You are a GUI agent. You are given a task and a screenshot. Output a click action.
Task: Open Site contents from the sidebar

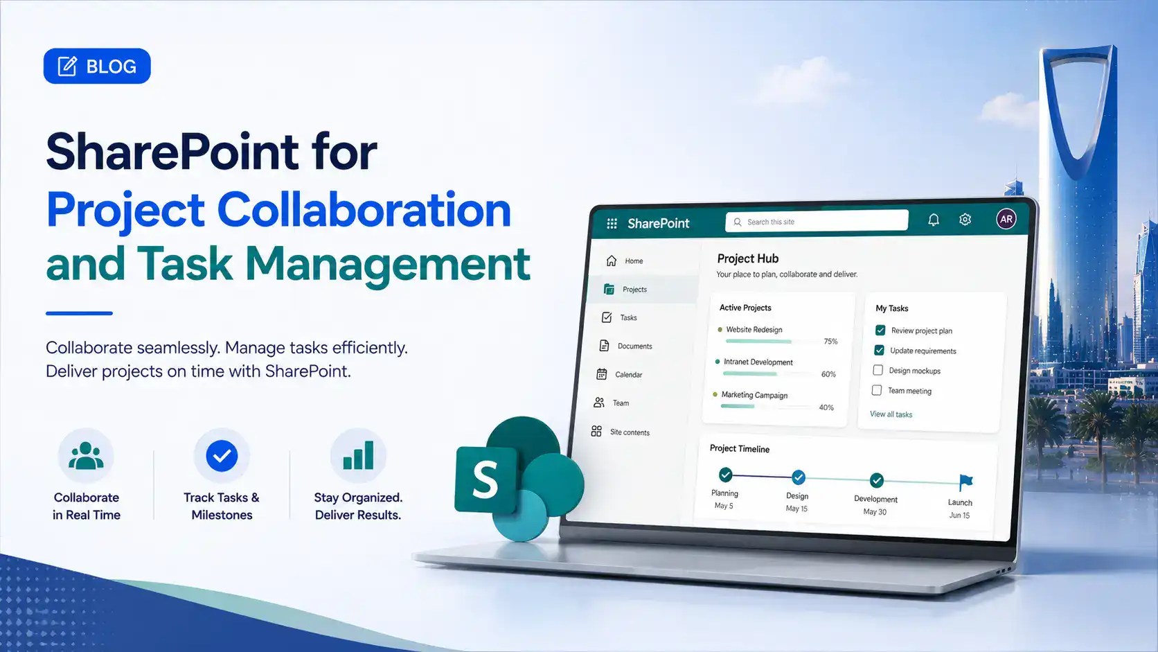[x=630, y=432]
